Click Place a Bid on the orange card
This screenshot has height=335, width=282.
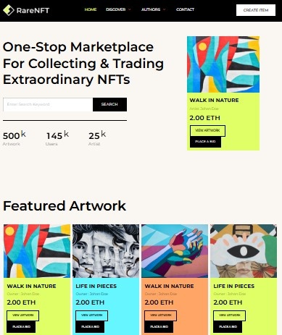click(x=159, y=327)
